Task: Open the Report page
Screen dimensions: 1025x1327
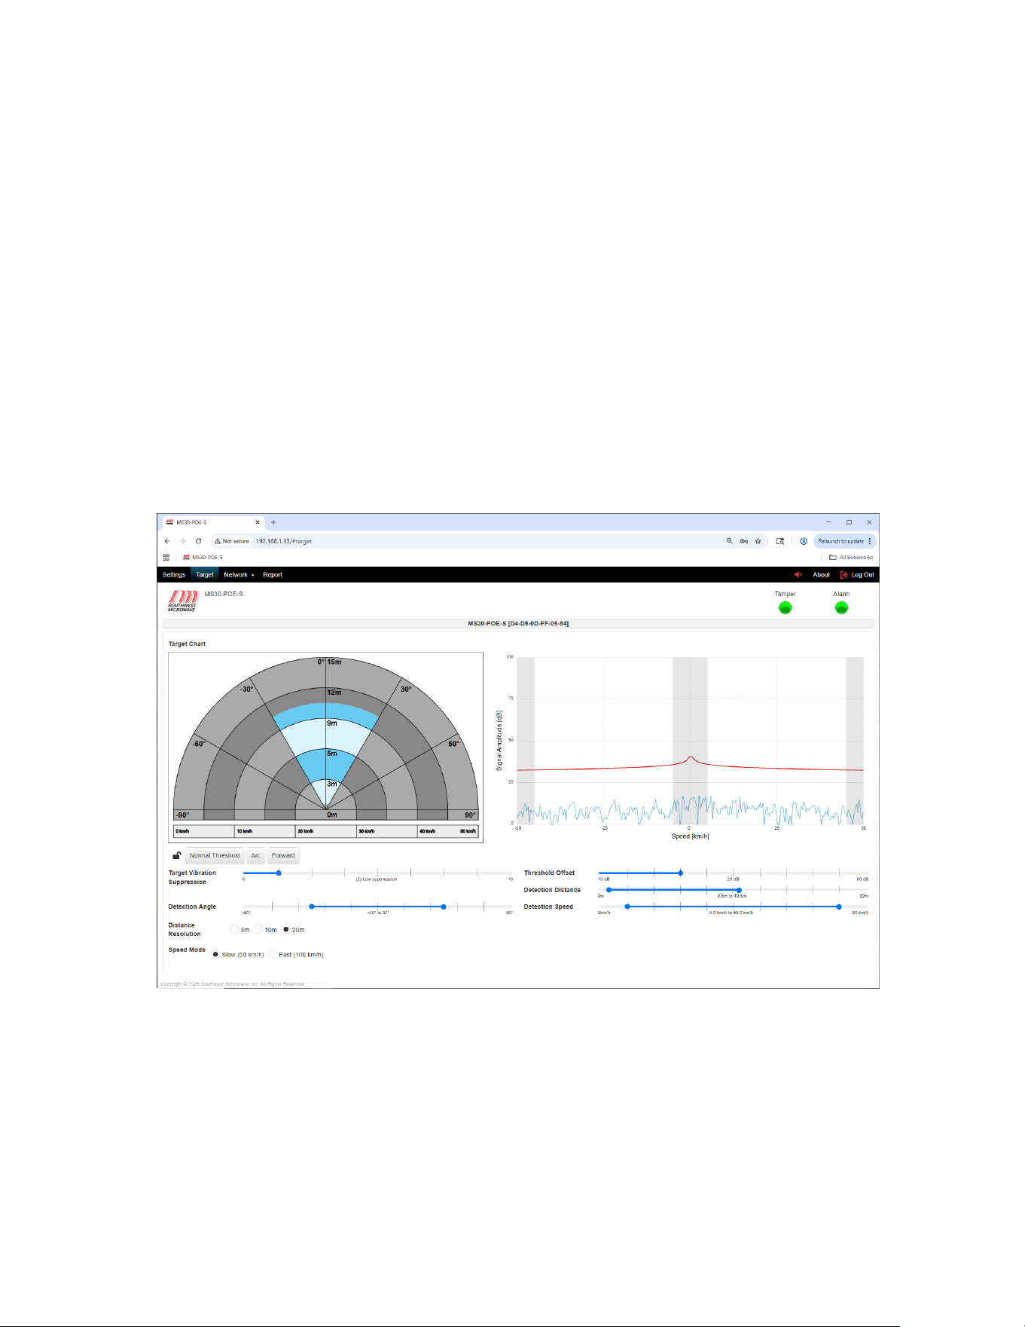Action: tap(273, 575)
